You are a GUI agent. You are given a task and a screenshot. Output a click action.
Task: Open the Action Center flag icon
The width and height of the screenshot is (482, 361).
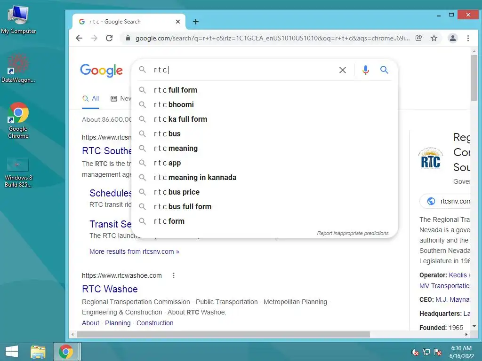tap(437, 352)
